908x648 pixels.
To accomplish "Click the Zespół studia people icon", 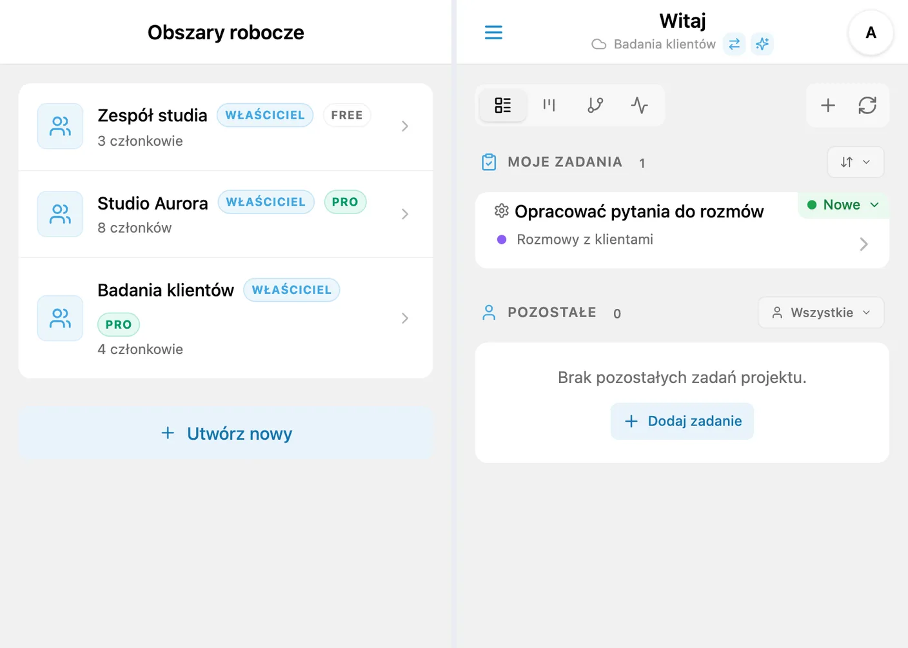I will click(61, 126).
